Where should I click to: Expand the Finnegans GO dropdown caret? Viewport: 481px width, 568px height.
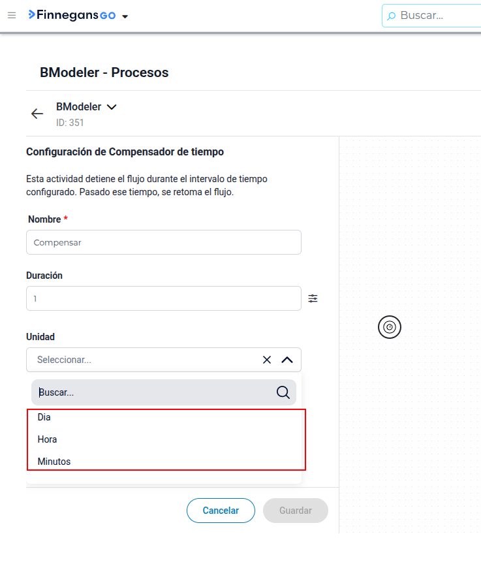[x=125, y=16]
